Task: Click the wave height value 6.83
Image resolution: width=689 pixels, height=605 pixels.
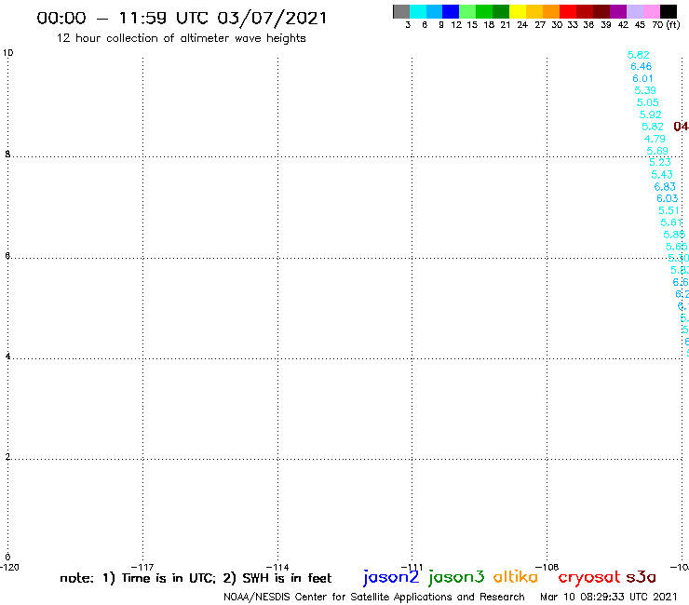Action: click(665, 187)
